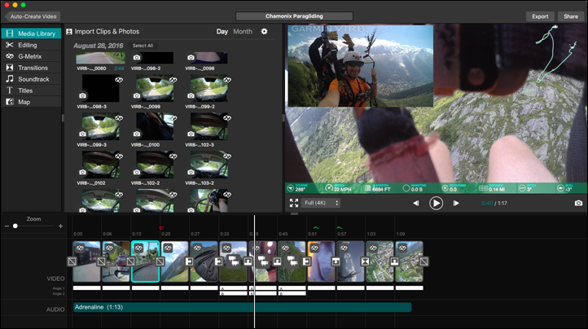The image size is (588, 329).
Task: Switch to the G-Metrix section
Action: coord(33,56)
